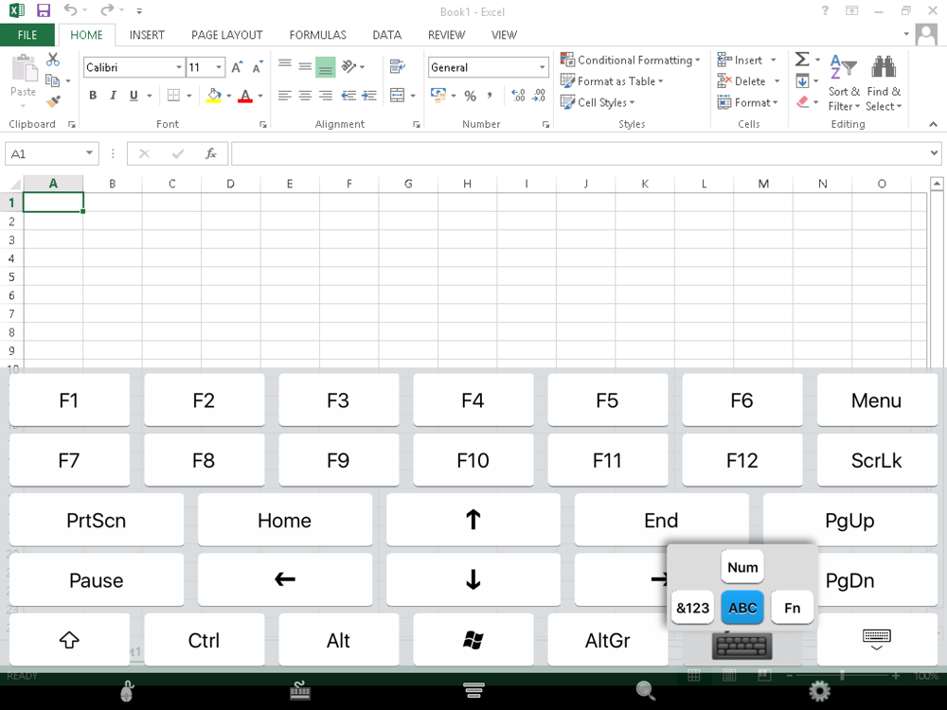The height and width of the screenshot is (710, 947).
Task: Open the magnifier zoom tool in bottom bar
Action: click(x=646, y=691)
